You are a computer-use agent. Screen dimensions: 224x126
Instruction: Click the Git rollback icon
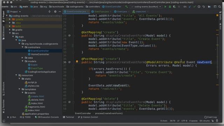coord(204,7)
